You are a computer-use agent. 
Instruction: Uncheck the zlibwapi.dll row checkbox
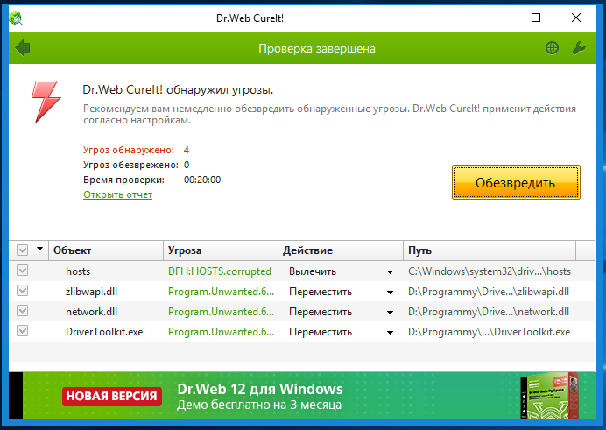[23, 291]
